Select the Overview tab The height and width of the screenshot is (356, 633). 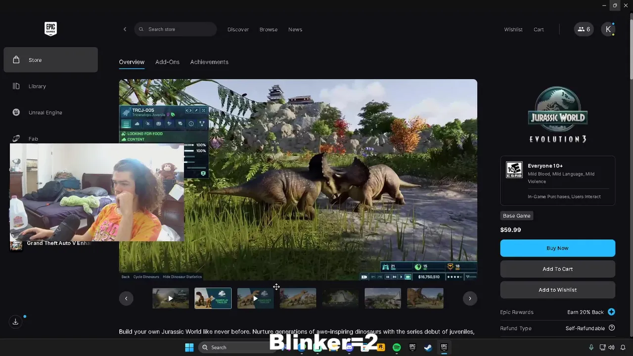[132, 62]
